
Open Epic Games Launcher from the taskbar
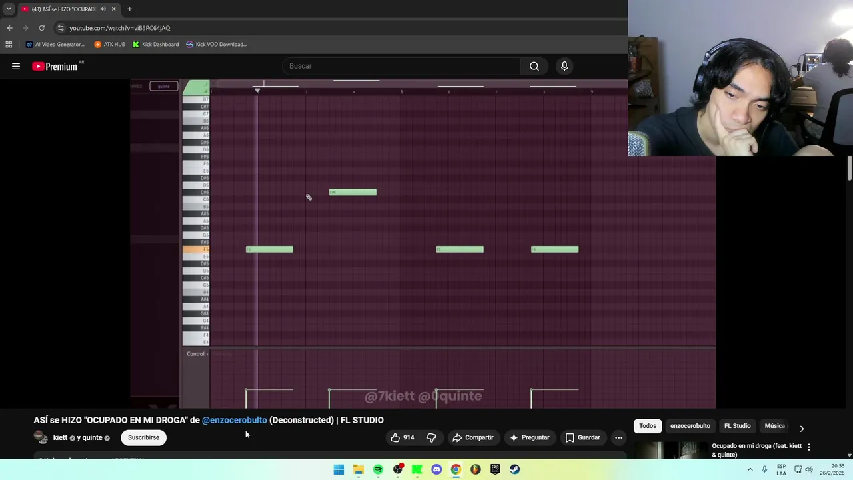pos(495,469)
